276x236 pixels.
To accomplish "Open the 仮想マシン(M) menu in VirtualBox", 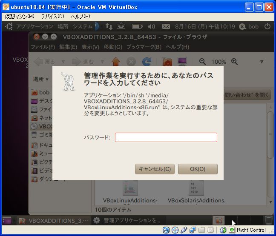I will (x=20, y=17).
